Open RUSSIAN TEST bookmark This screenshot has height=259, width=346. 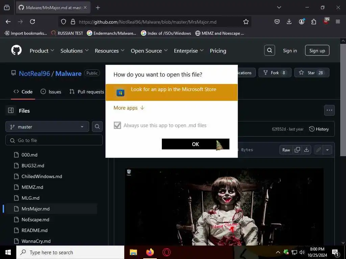tap(67, 33)
